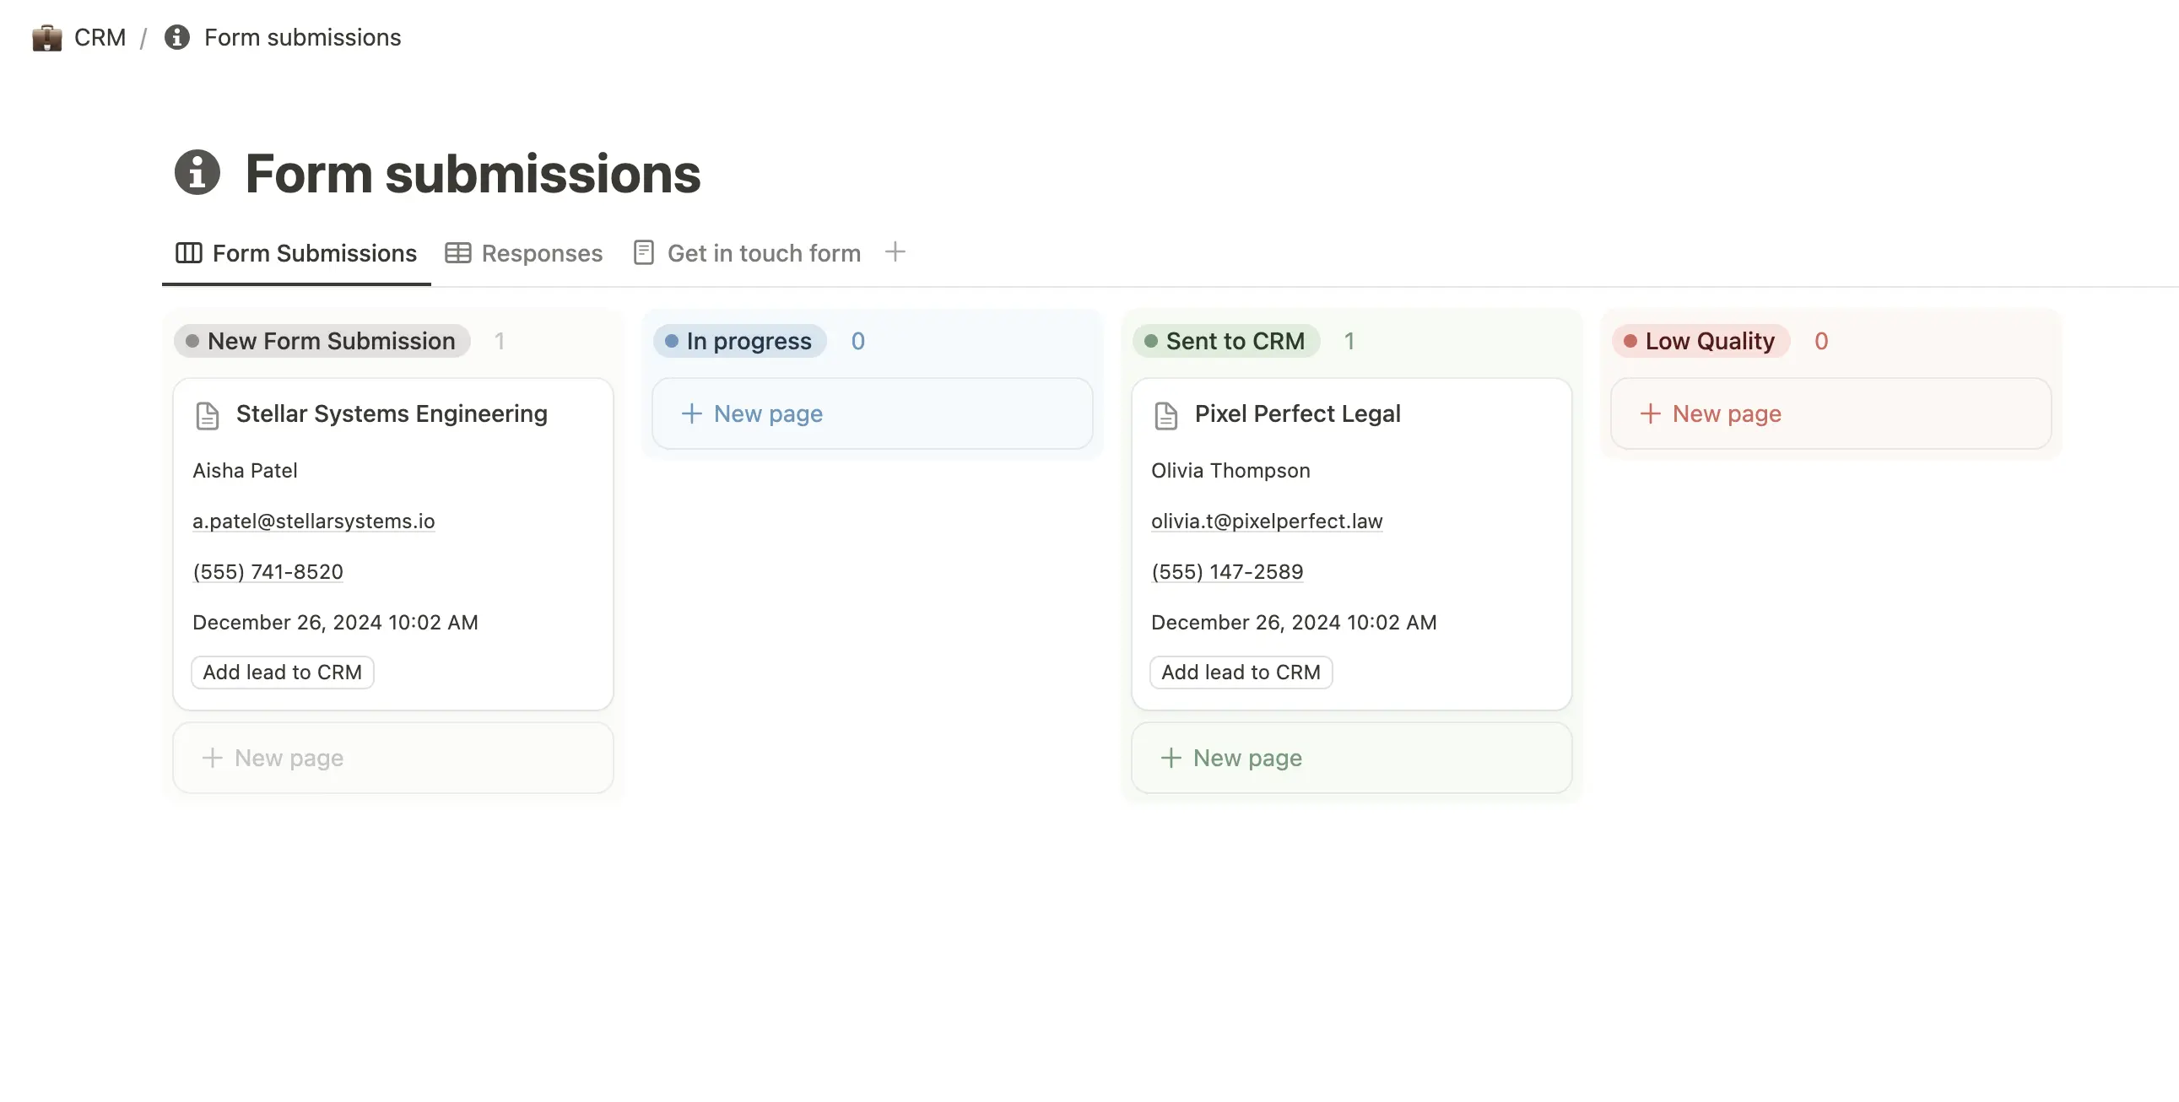The image size is (2179, 1102).
Task: Click the add new tab plus icon
Action: pyautogui.click(x=895, y=251)
